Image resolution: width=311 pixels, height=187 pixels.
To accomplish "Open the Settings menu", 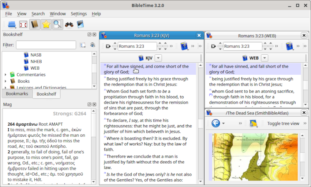I will tap(79, 13).
